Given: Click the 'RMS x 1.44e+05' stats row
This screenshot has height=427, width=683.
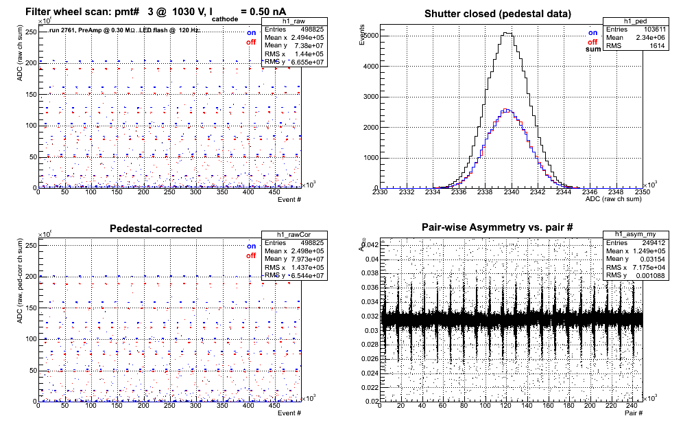Looking at the screenshot, I should (x=294, y=54).
